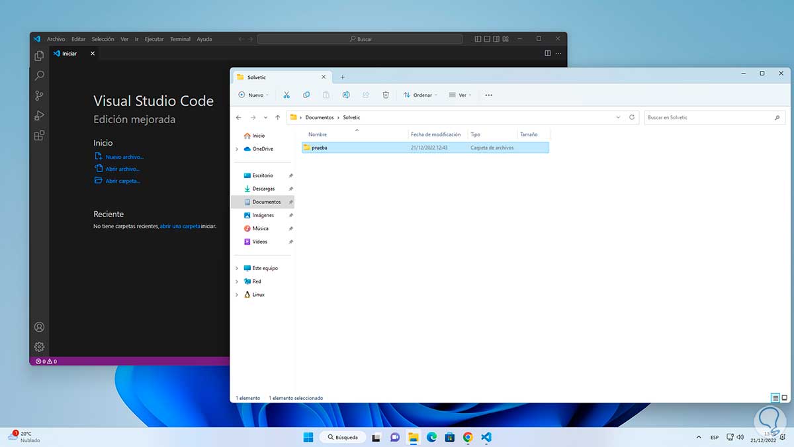This screenshot has width=794, height=447.
Task: Expand the Este equipo tree node
Action: (x=237, y=268)
